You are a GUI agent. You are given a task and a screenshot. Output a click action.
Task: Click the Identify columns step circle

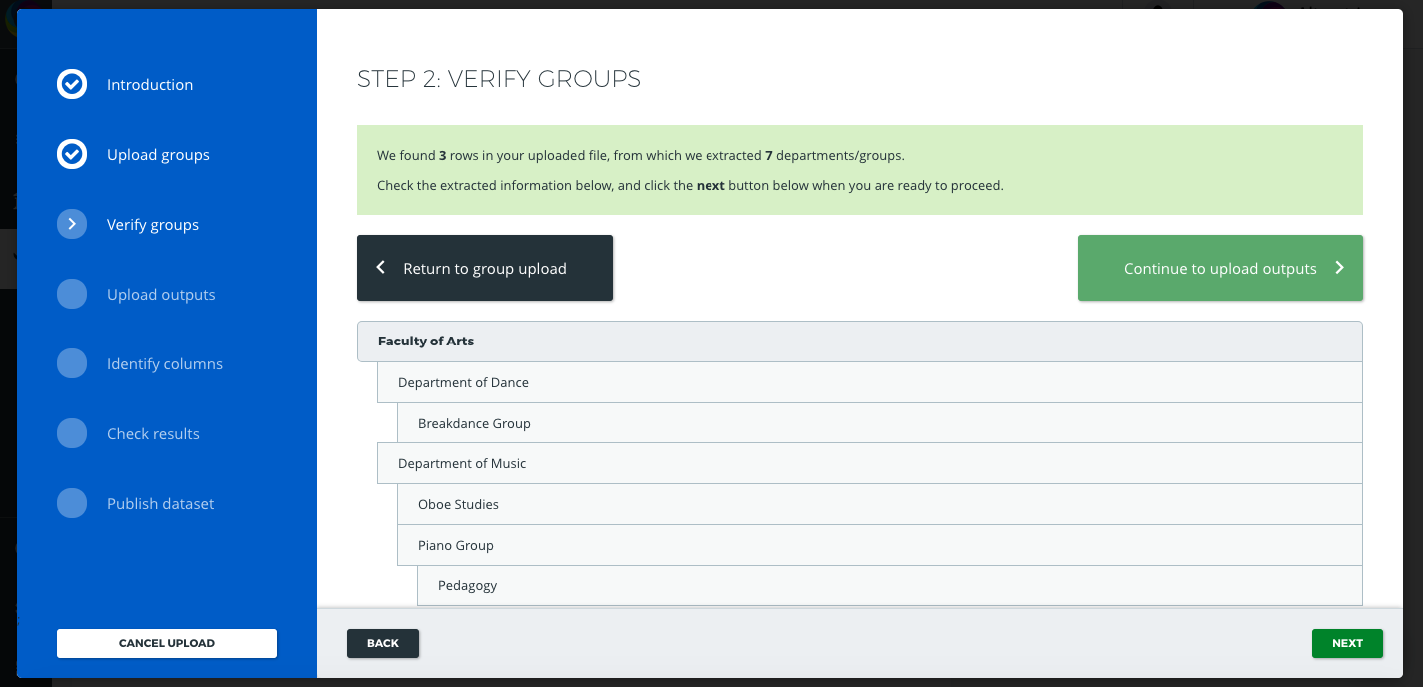click(x=72, y=364)
